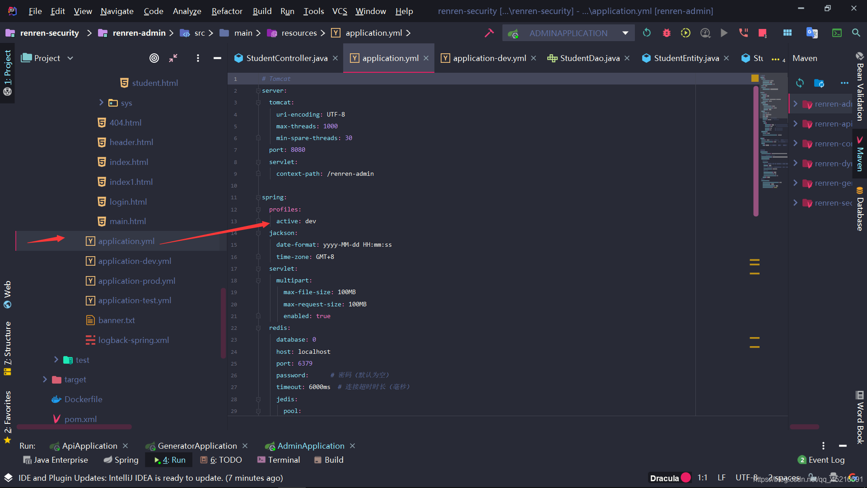Image resolution: width=867 pixels, height=488 pixels.
Task: Expand the test folder
Action: click(56, 360)
